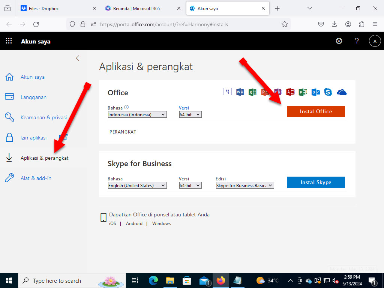The width and height of the screenshot is (384, 288).
Task: Select the Excel icon in the Office row
Action: 252,91
